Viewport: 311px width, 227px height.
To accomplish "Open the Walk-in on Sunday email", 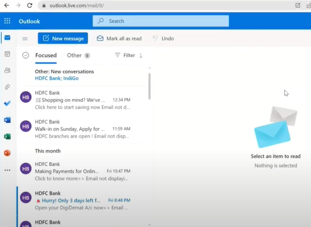I will pyautogui.click(x=81, y=129).
